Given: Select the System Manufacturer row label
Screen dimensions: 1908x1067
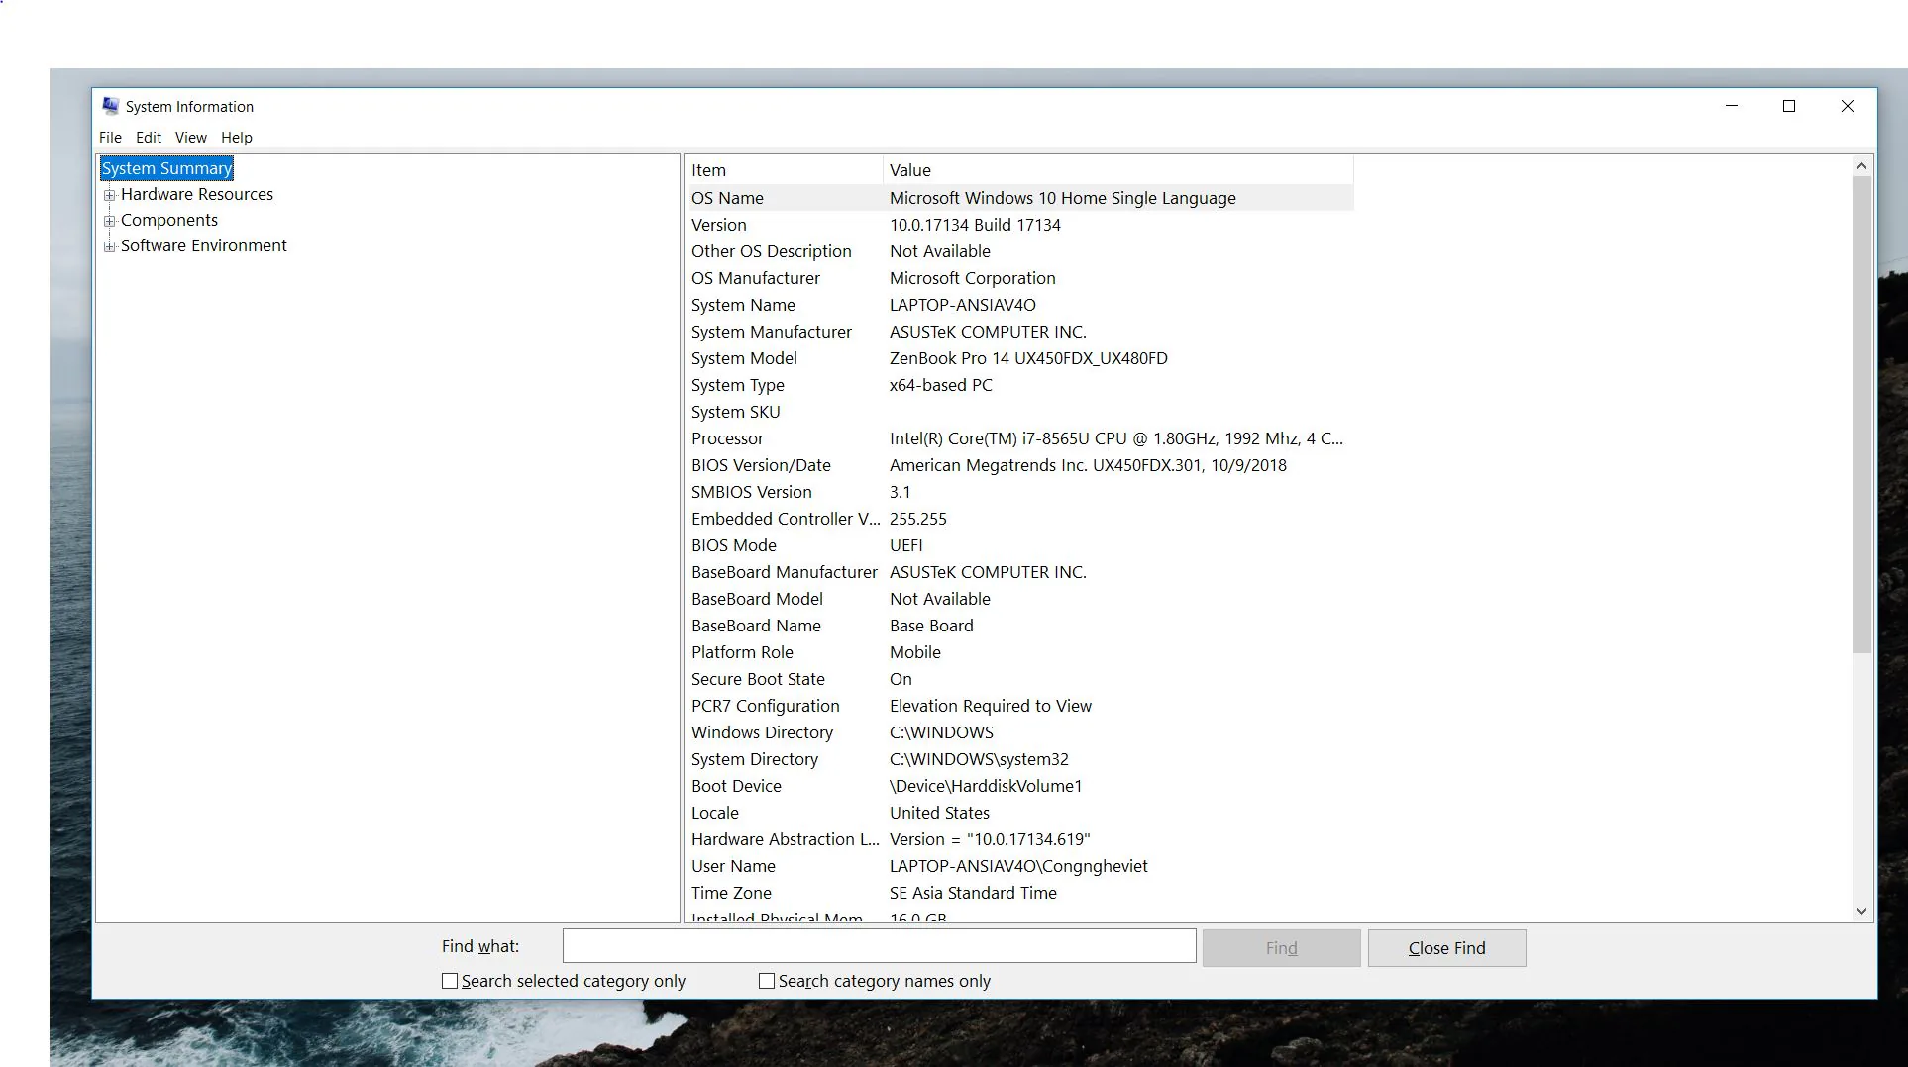Looking at the screenshot, I should pyautogui.click(x=772, y=332).
